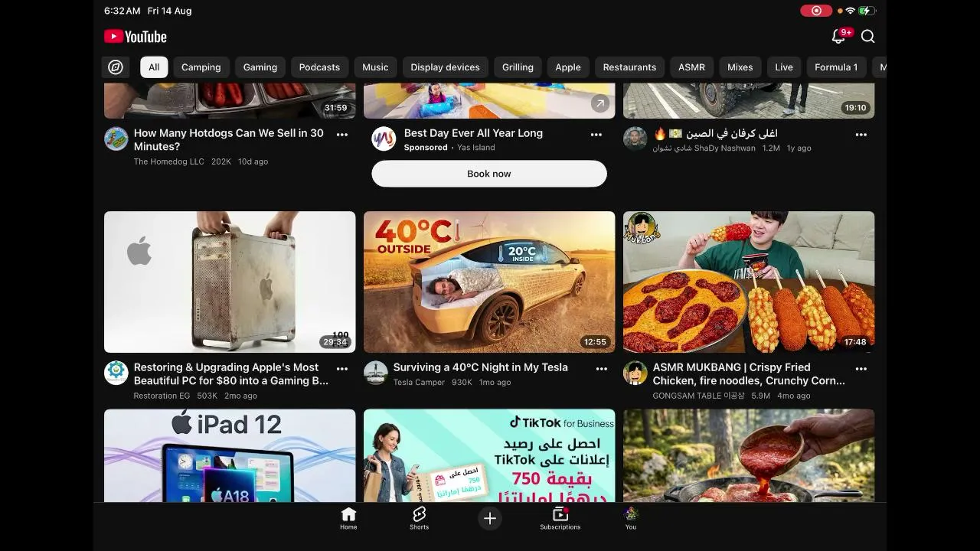Play the iPad 12 video thumbnail
The image size is (980, 551).
pyautogui.click(x=230, y=455)
